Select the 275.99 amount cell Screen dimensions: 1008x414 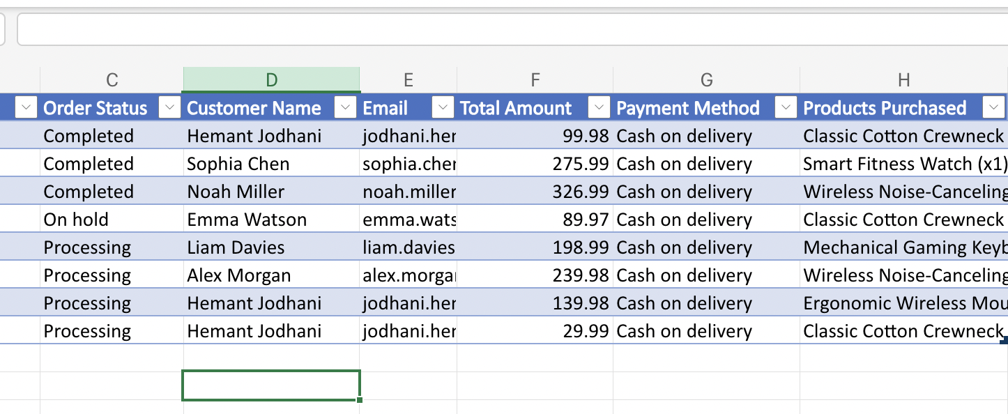tap(535, 164)
